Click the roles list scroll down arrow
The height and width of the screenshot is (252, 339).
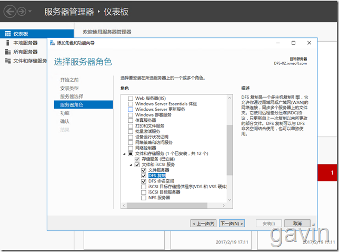coord(230,200)
